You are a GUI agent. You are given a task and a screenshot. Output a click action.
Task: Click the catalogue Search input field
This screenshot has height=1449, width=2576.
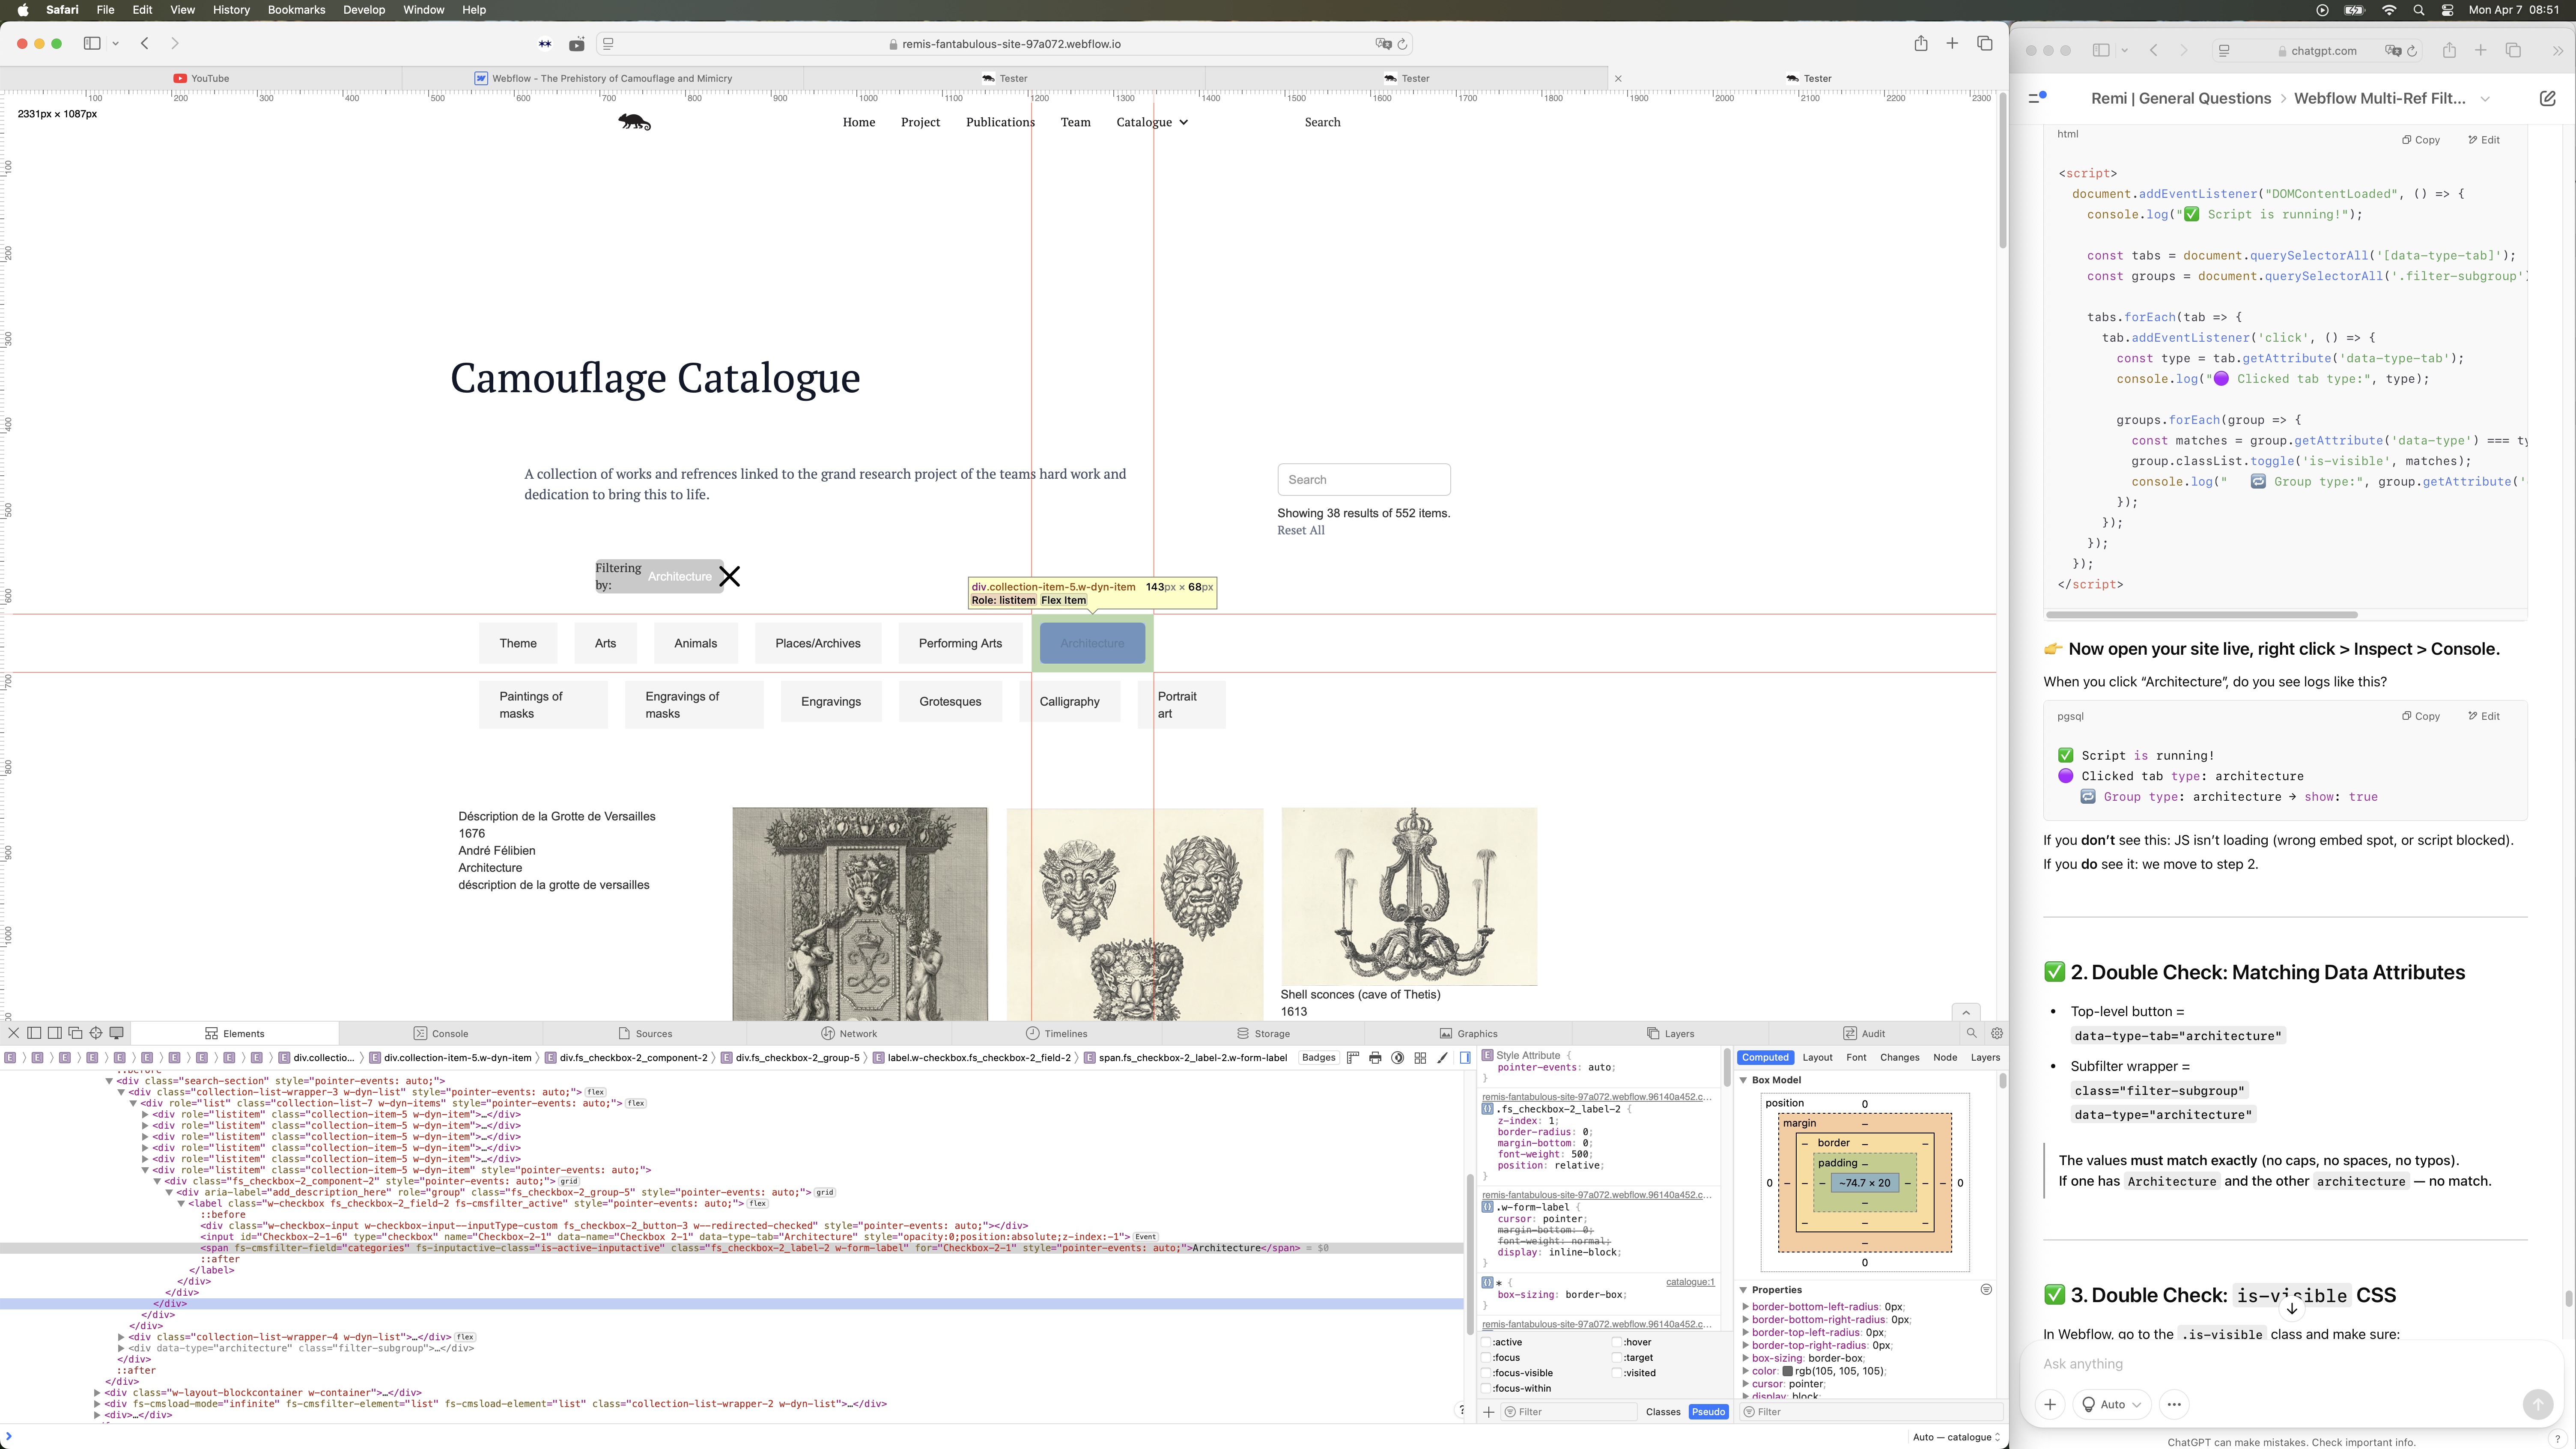coord(1363,479)
